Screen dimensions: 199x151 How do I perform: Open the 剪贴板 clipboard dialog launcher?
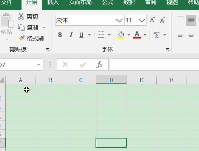point(48,50)
